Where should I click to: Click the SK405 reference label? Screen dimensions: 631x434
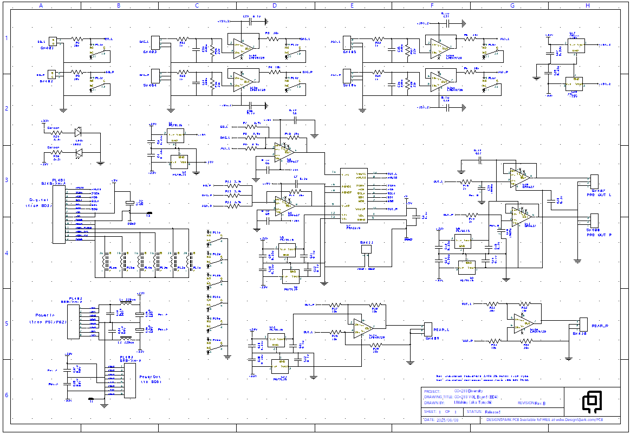[x=350, y=52]
